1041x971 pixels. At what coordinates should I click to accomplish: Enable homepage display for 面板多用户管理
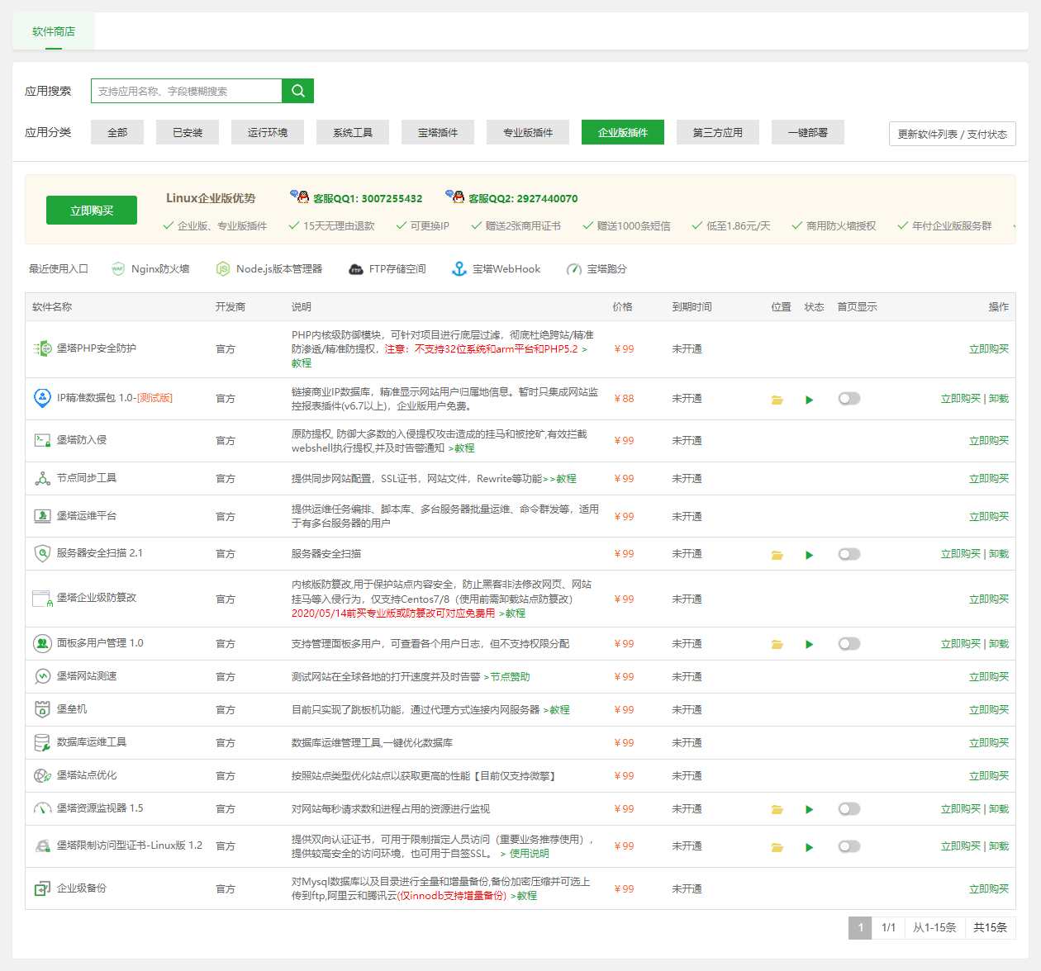pyautogui.click(x=848, y=644)
